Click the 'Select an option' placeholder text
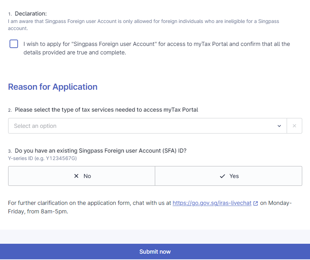 [35, 126]
